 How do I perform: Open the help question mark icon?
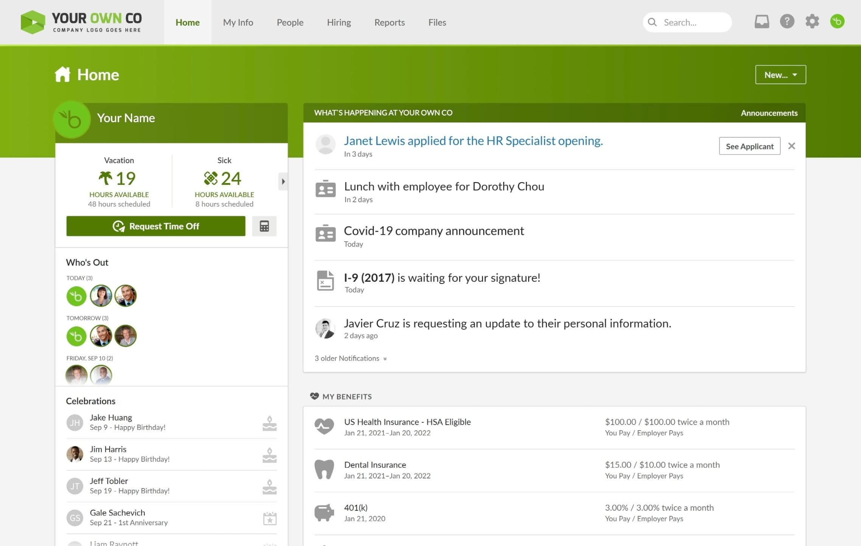click(787, 22)
